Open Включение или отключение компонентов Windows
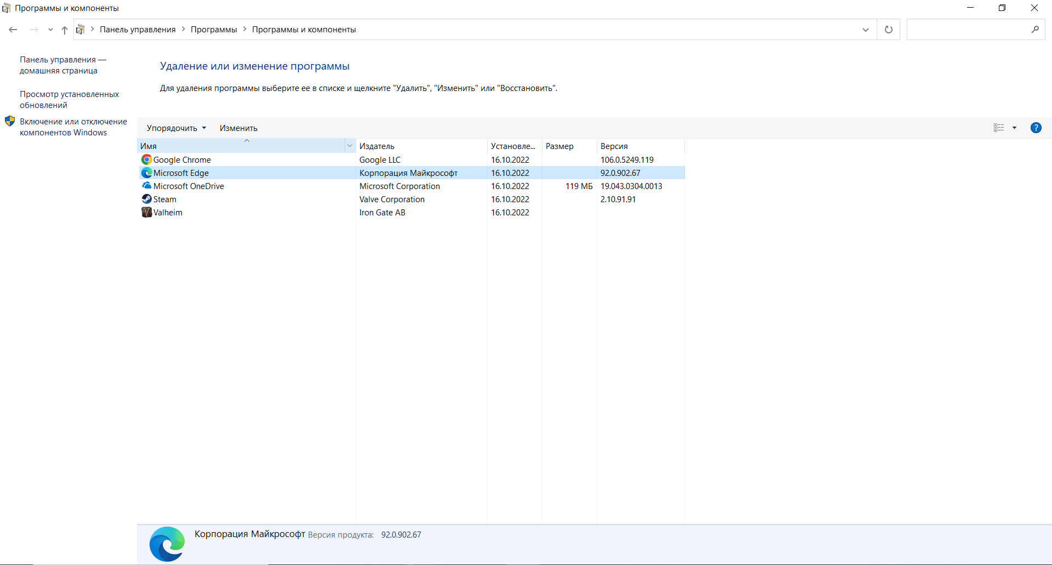Image resolution: width=1052 pixels, height=565 pixels. tap(73, 127)
